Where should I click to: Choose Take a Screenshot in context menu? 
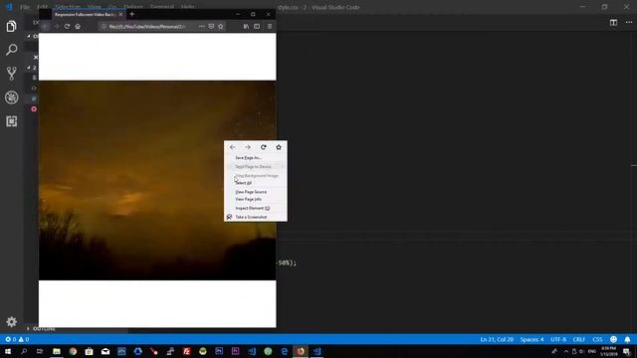255,217
